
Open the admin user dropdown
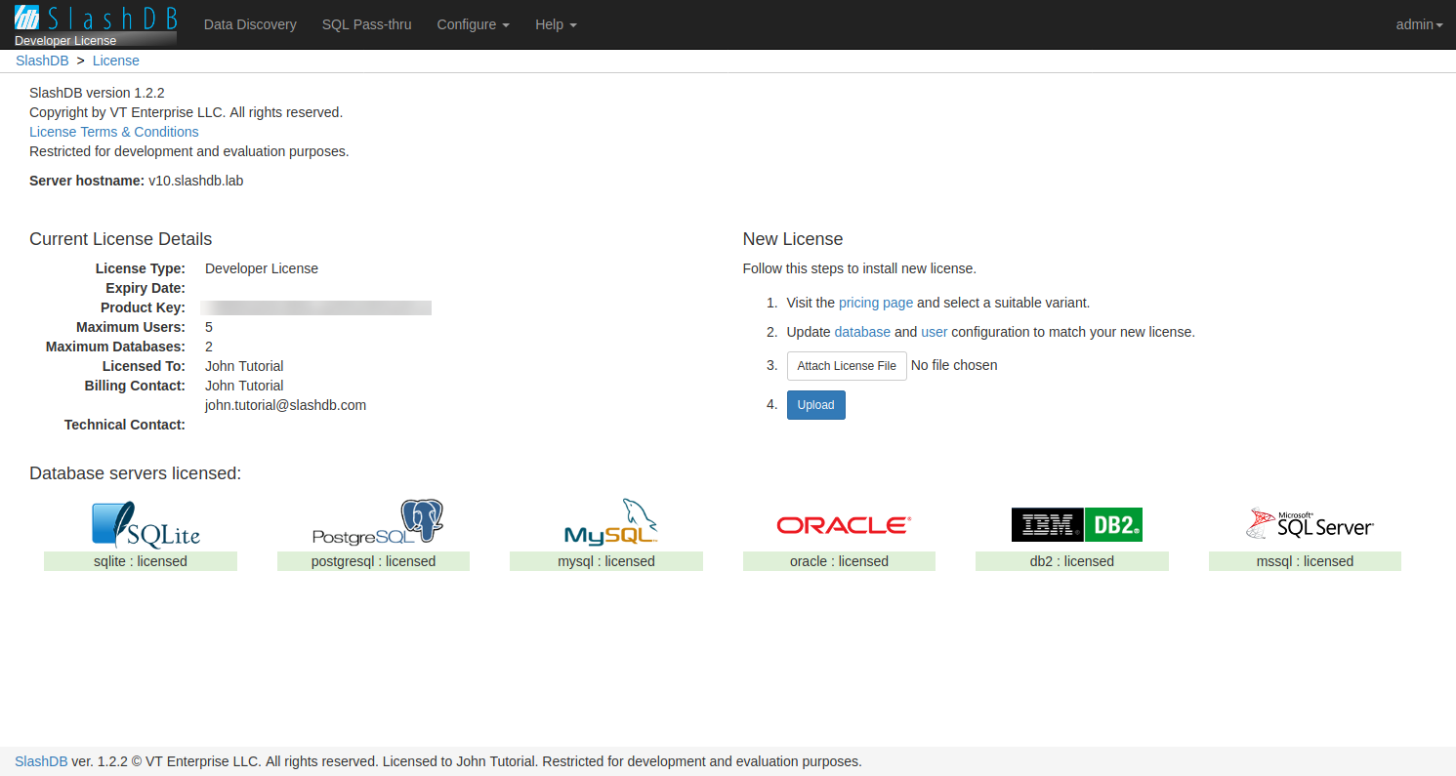pos(1420,24)
